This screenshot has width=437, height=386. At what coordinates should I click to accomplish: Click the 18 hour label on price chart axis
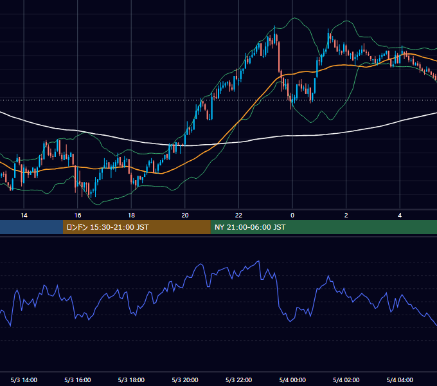click(131, 216)
